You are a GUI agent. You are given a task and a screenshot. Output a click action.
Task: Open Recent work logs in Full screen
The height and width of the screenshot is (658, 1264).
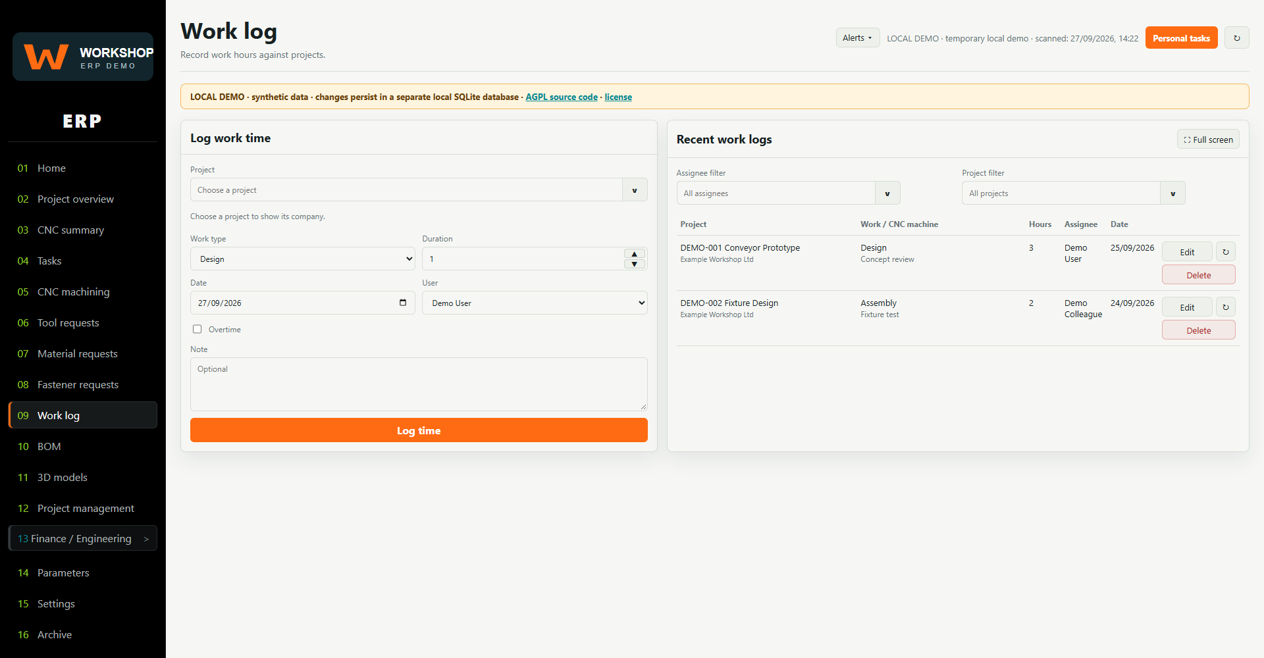point(1208,139)
